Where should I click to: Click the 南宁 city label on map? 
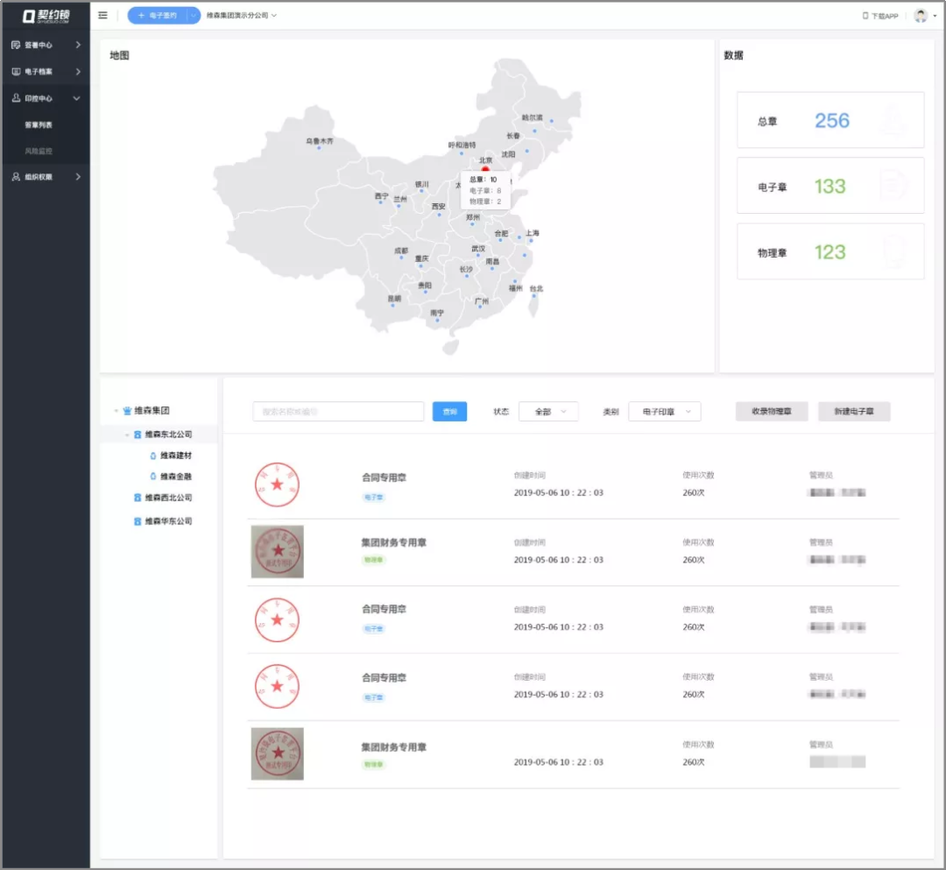pyautogui.click(x=437, y=313)
